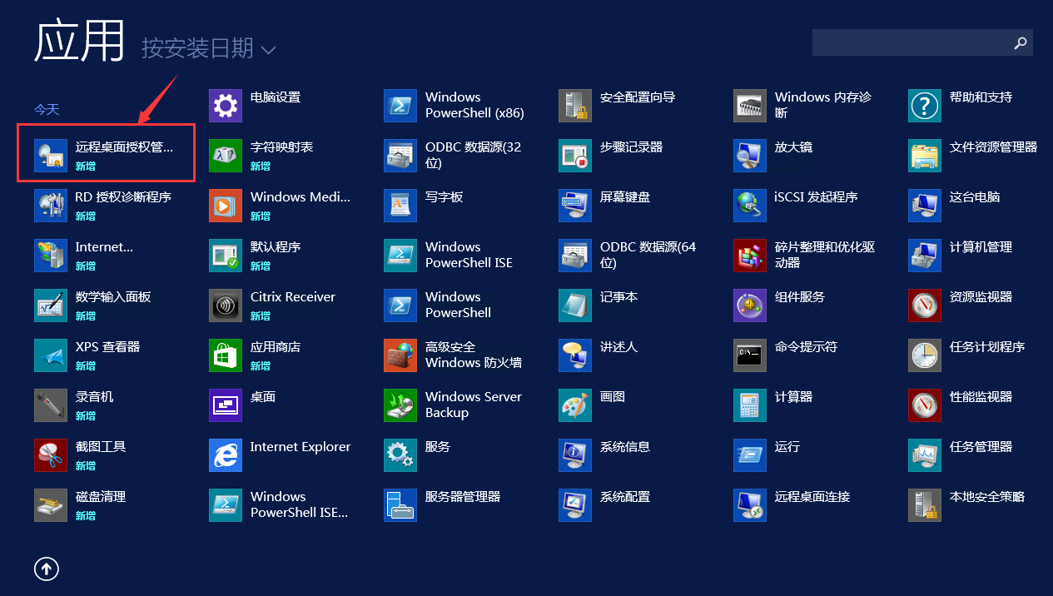This screenshot has height=596, width=1053.
Task: Open 服务 gears icon
Action: (x=400, y=455)
